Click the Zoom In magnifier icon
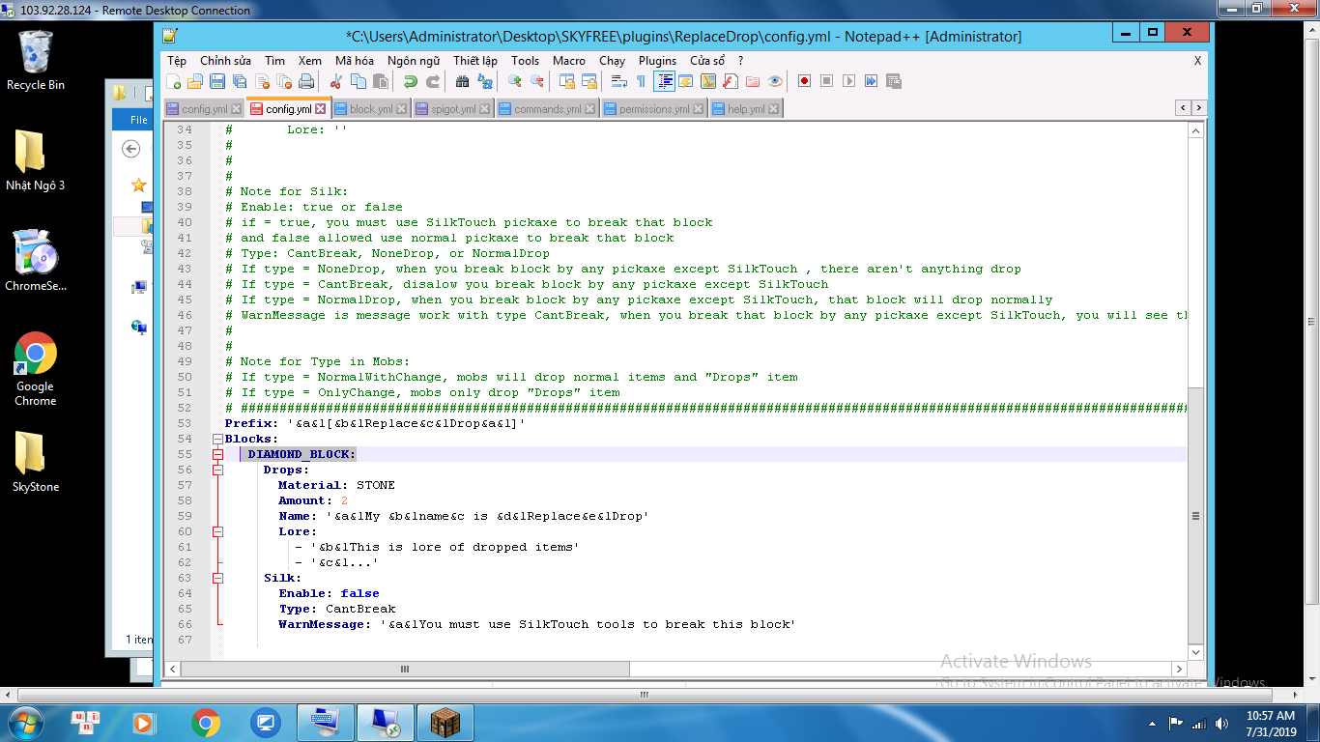This screenshot has height=742, width=1320. point(515,81)
